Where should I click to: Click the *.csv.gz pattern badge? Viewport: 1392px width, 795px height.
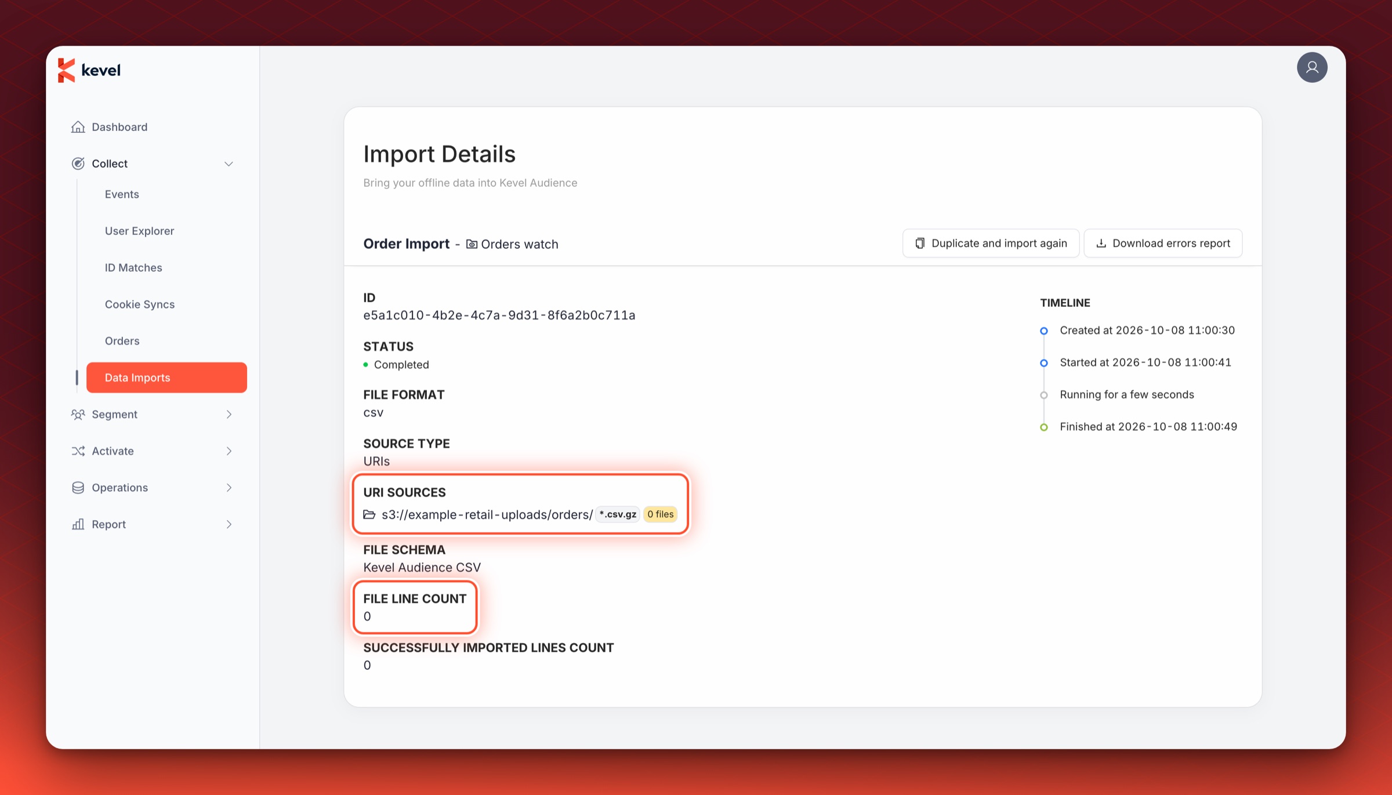pos(618,514)
